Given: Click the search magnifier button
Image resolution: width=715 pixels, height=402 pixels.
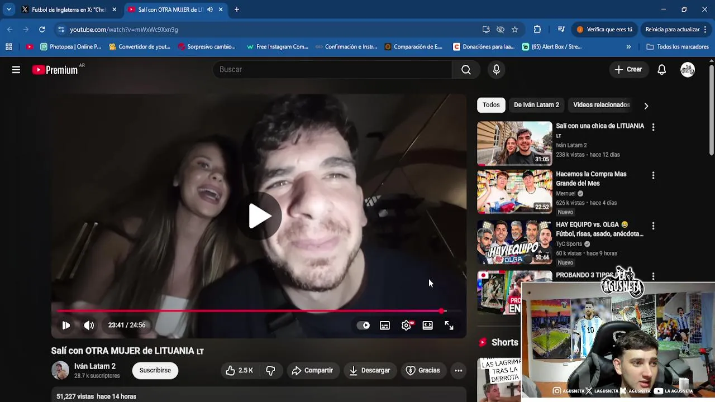Looking at the screenshot, I should pyautogui.click(x=466, y=69).
